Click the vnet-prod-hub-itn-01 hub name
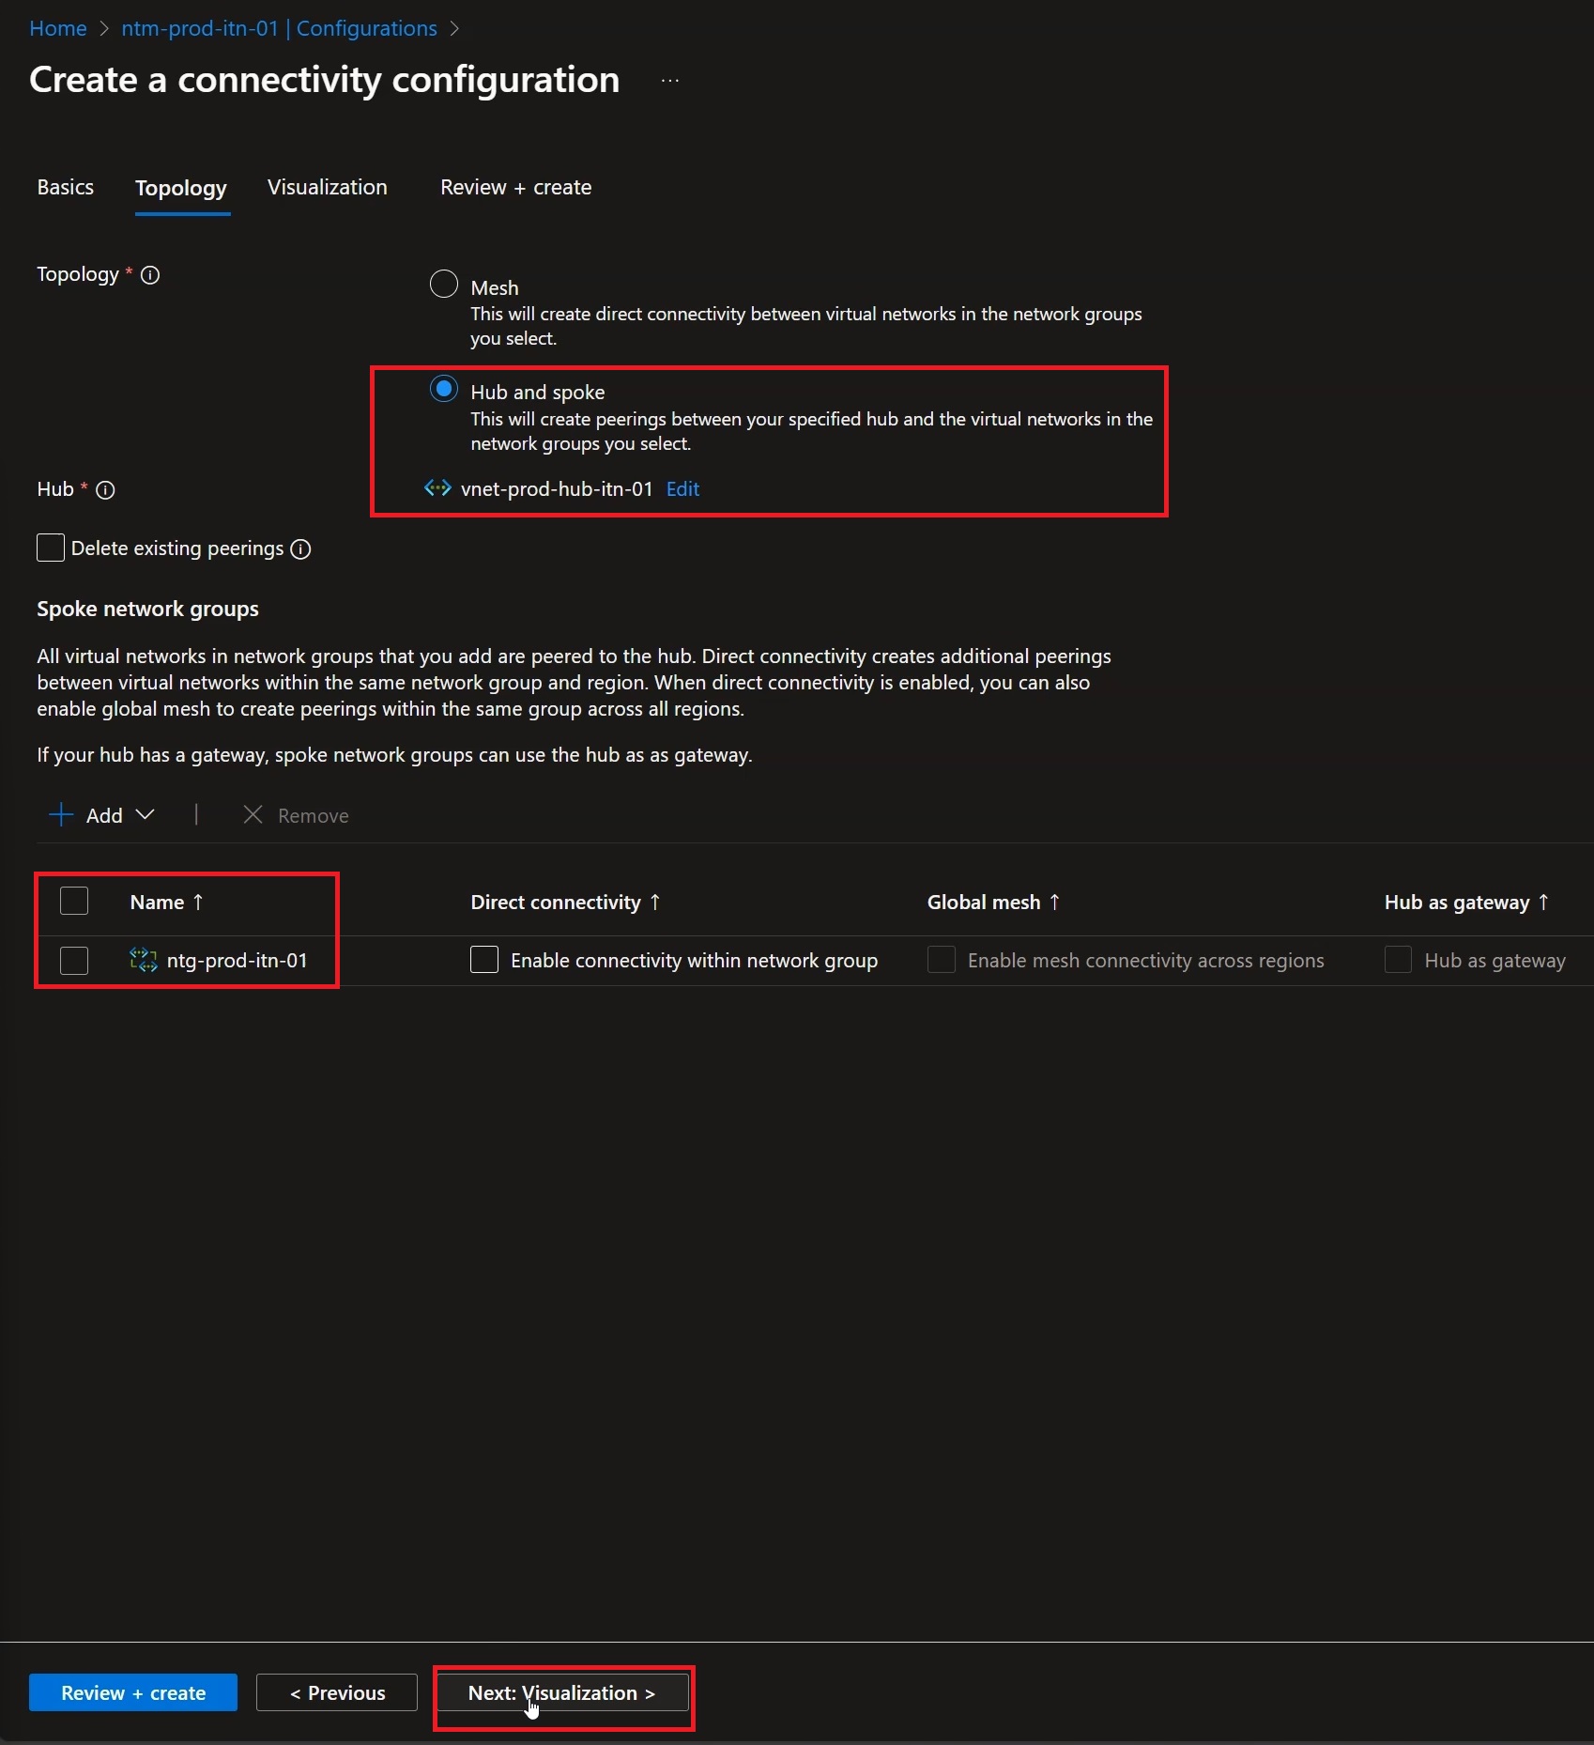This screenshot has height=1745, width=1594. (x=557, y=488)
